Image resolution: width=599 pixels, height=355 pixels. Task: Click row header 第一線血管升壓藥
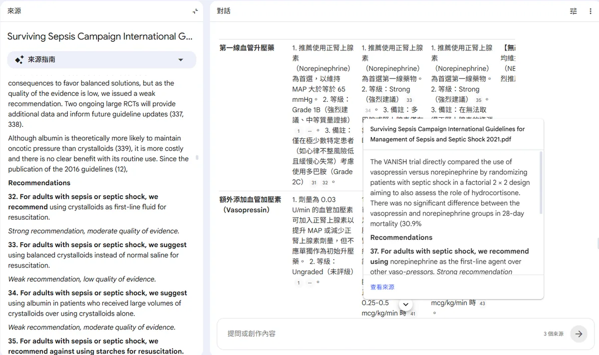point(247,48)
